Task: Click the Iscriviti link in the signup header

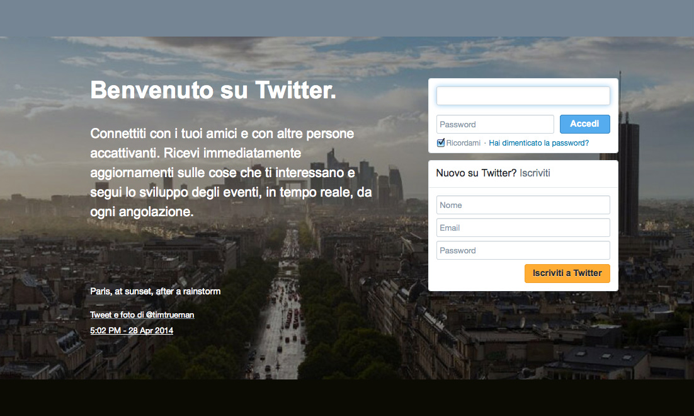Action: pos(535,173)
